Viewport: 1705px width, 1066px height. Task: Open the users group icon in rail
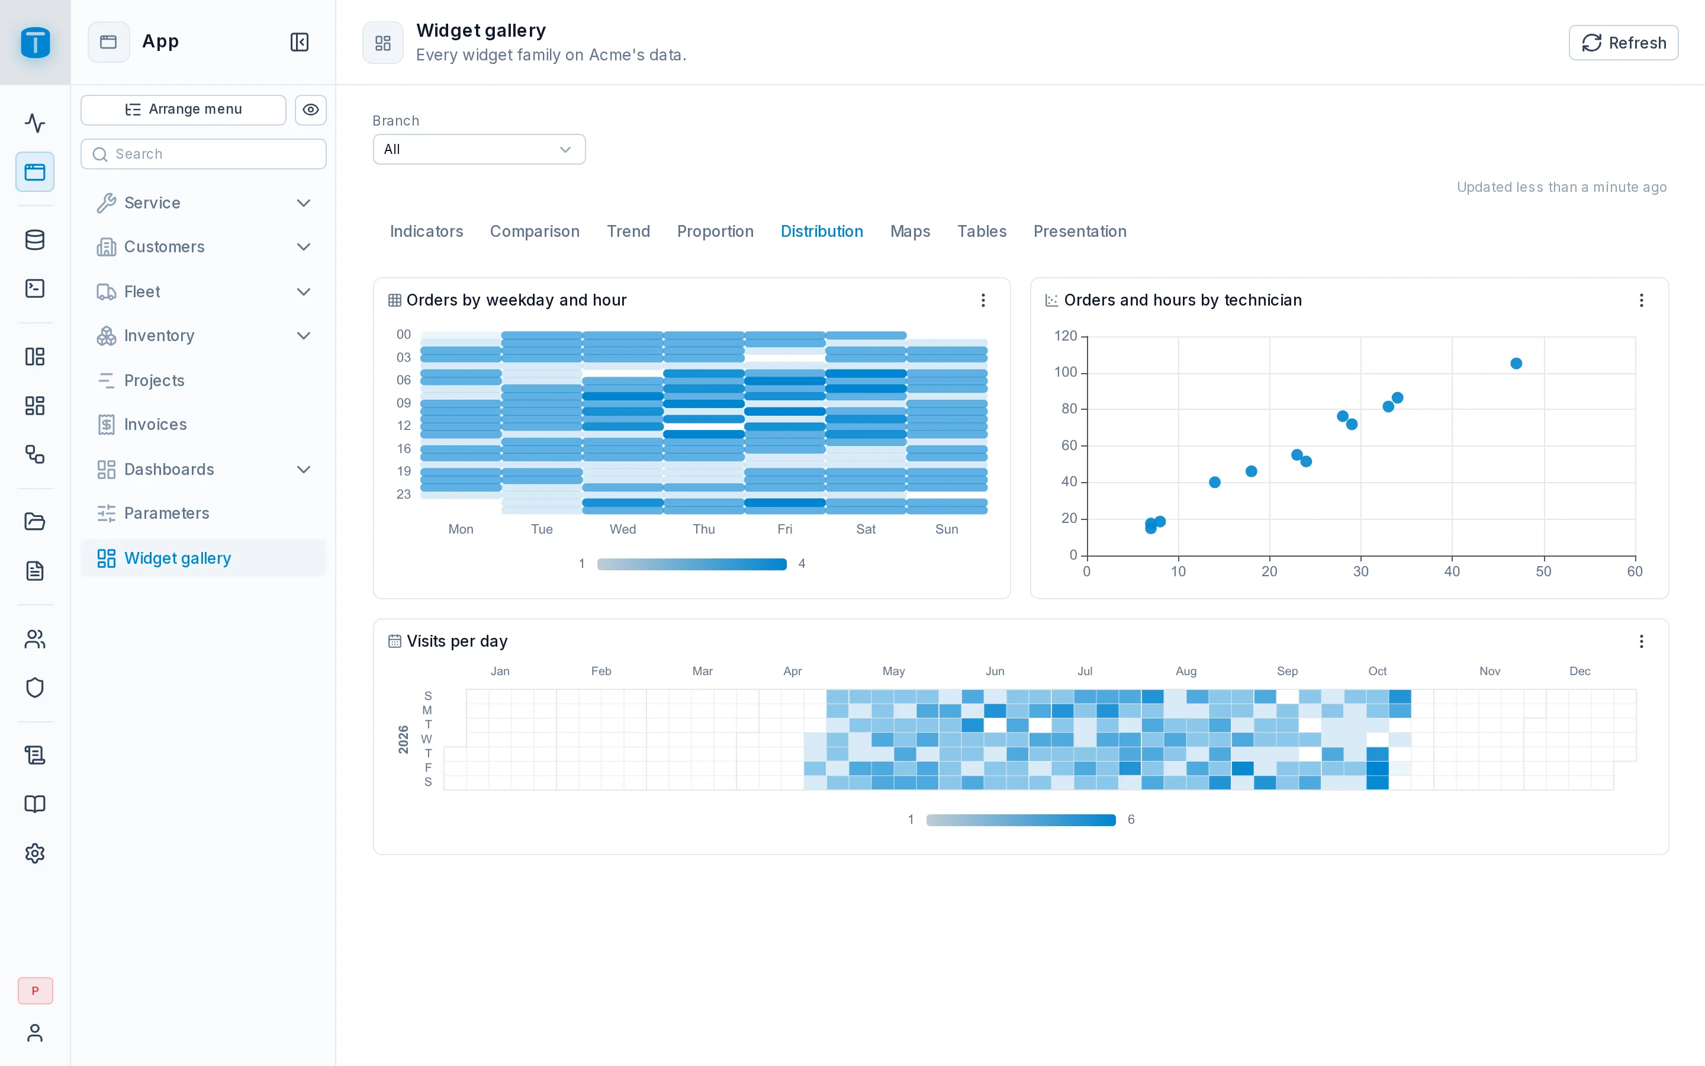34,639
